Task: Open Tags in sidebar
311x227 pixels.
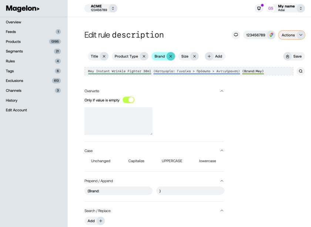Action: (10, 71)
